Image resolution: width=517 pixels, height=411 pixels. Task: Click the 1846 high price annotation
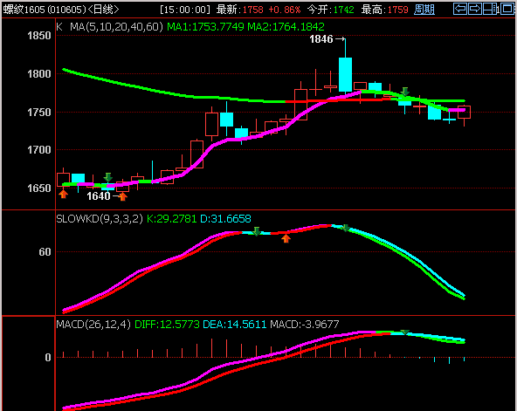tap(321, 39)
